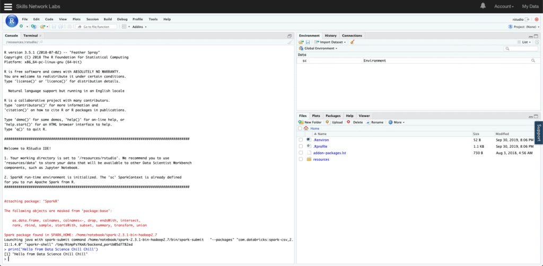Check the .Renviron file checkbox

301,140
